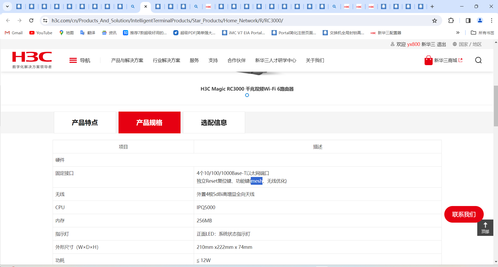498x267 pixels.
Task: Open the 国家 / 地区 region selector
Action: click(x=467, y=44)
